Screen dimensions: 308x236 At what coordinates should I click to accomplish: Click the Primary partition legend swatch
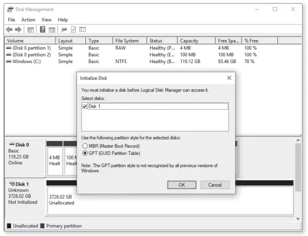click(42, 226)
